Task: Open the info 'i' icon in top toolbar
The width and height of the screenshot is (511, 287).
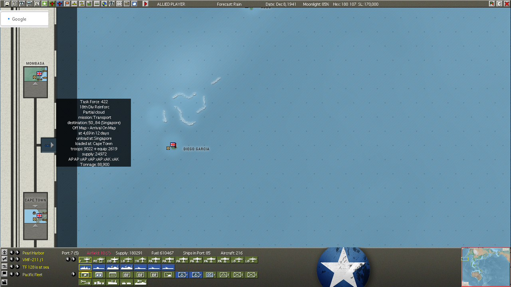Action: tap(37, 4)
